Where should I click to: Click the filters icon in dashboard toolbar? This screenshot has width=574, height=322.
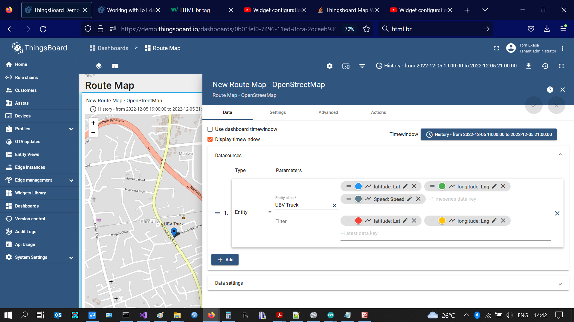pos(362,66)
